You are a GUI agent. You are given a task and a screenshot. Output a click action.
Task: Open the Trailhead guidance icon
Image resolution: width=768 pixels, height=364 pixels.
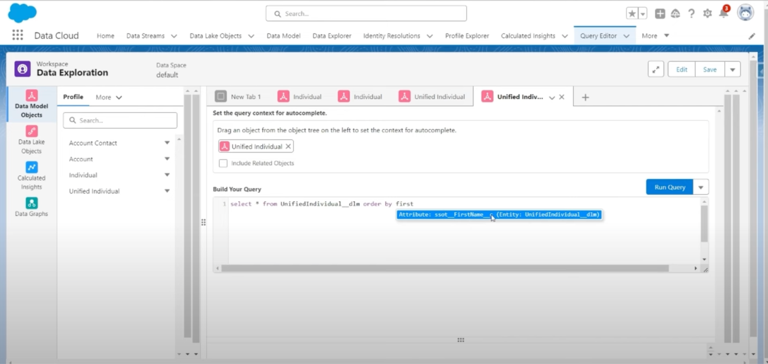point(675,13)
